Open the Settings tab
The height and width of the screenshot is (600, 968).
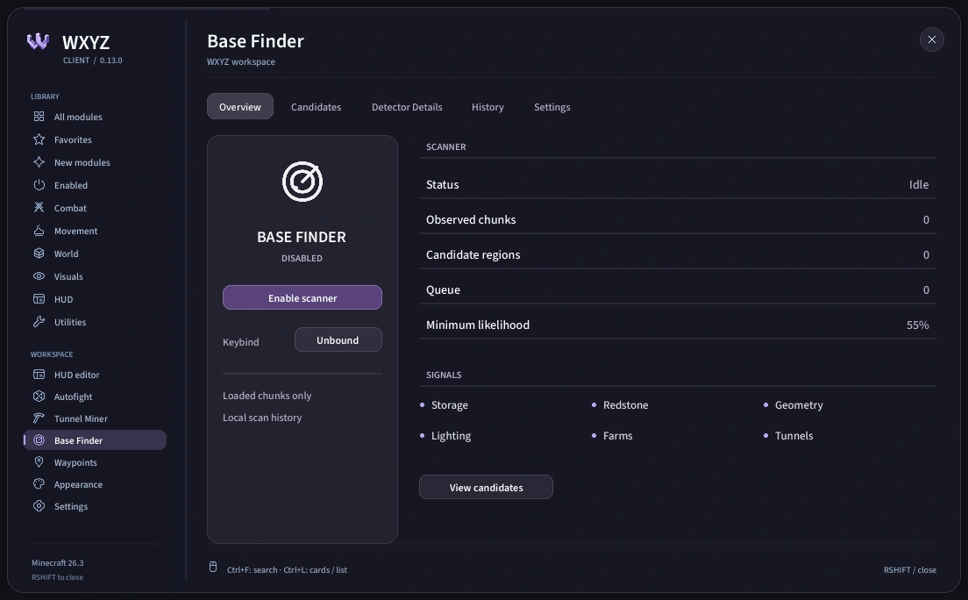pos(552,107)
